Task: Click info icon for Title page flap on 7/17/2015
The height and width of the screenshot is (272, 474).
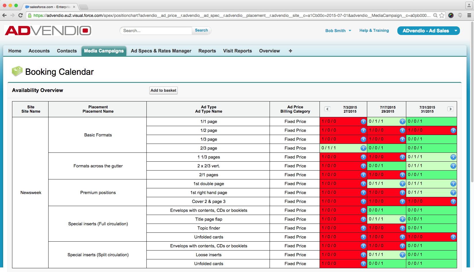Action: pyautogui.click(x=402, y=219)
